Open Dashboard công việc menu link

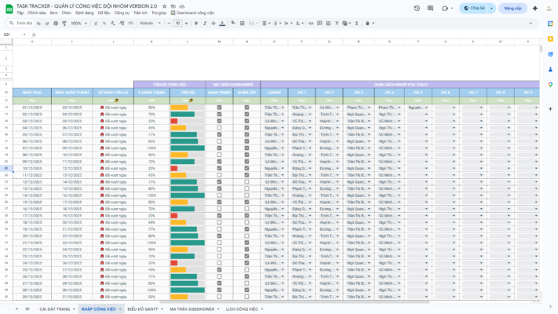pyautogui.click(x=192, y=13)
